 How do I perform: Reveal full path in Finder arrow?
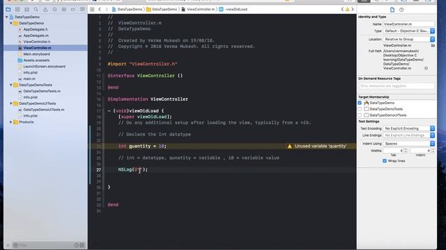(426, 68)
